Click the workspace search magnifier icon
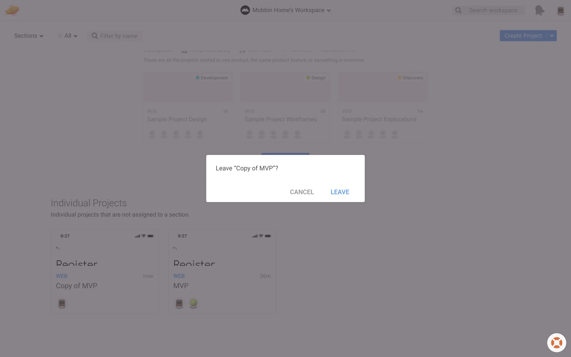 coord(458,10)
